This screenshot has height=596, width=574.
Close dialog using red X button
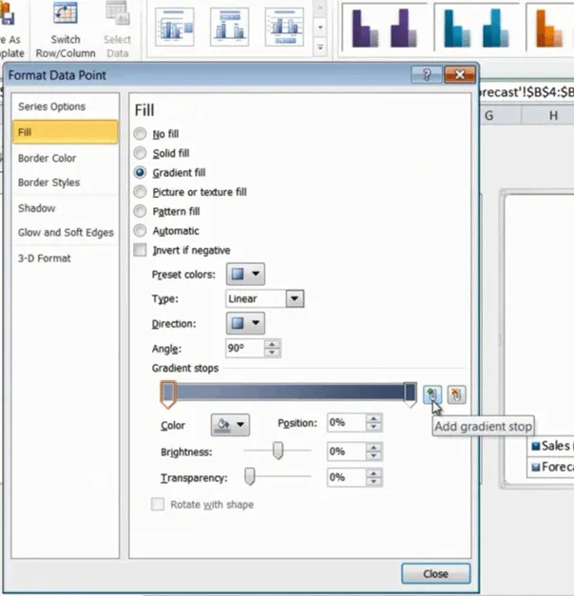point(460,74)
